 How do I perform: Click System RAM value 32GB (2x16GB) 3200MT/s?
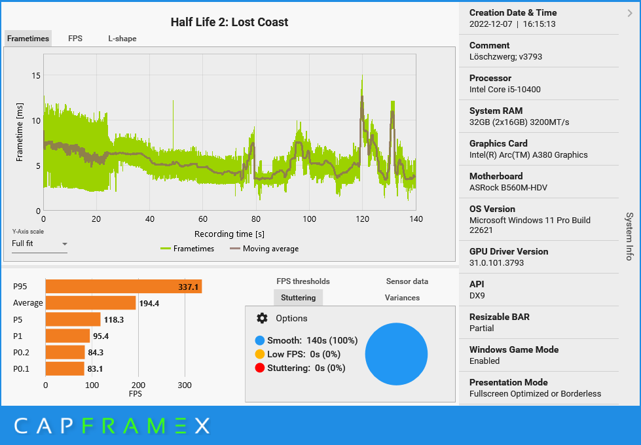[519, 122]
